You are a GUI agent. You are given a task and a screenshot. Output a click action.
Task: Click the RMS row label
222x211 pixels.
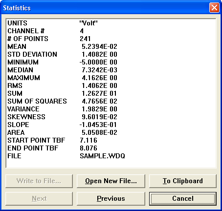tap(15, 85)
